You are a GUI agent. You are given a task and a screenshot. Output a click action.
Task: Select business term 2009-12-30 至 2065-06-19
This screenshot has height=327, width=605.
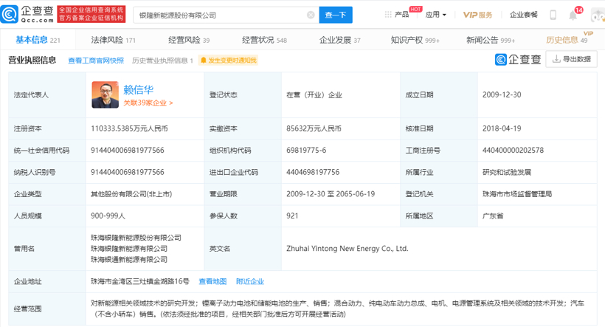pyautogui.click(x=331, y=194)
